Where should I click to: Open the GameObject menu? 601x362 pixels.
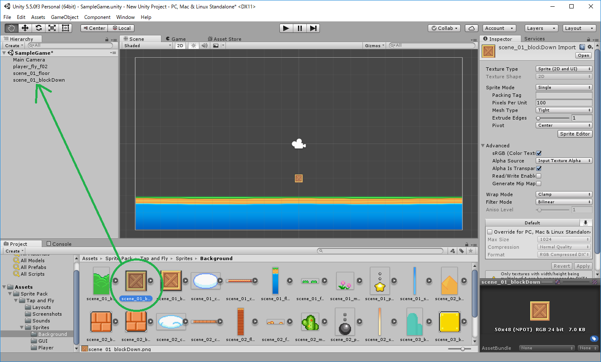point(64,17)
